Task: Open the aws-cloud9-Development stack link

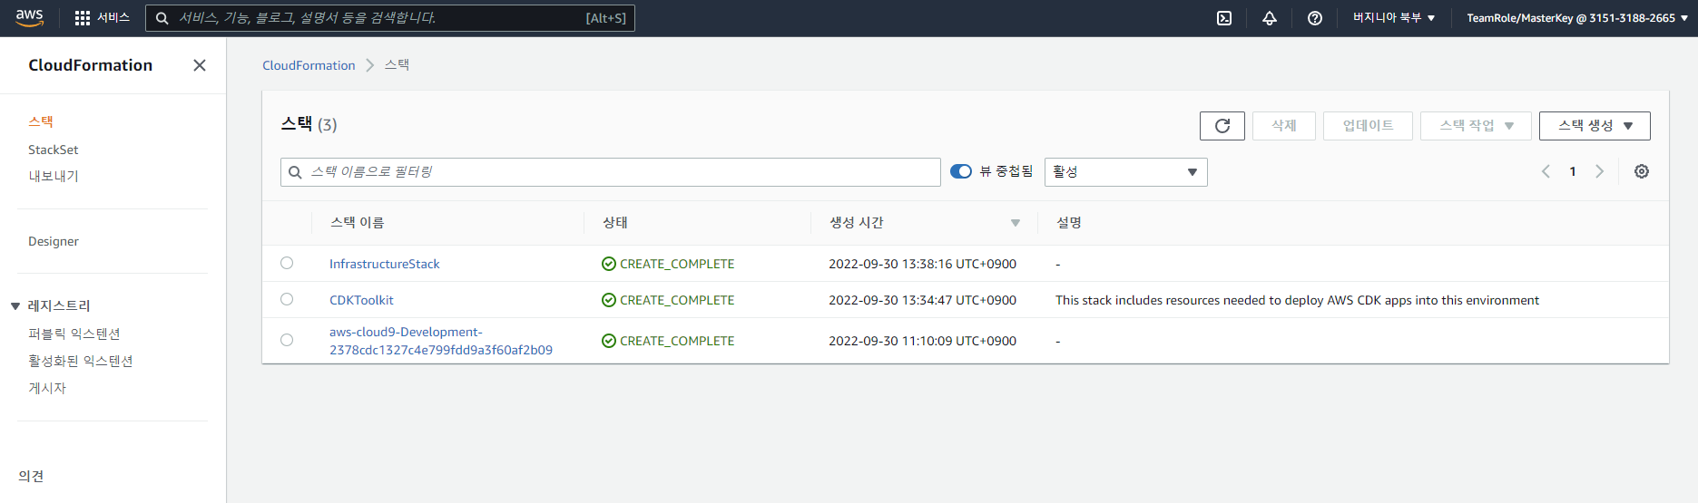Action: pos(441,341)
